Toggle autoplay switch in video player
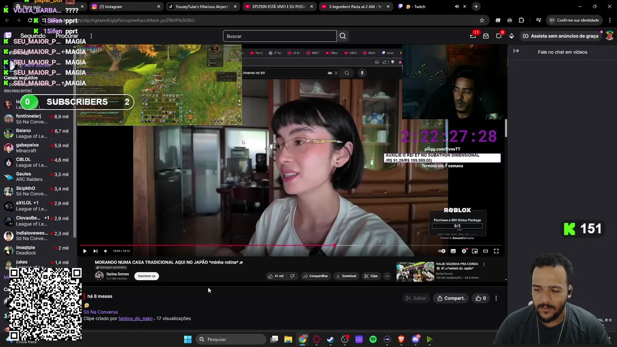 [442, 251]
